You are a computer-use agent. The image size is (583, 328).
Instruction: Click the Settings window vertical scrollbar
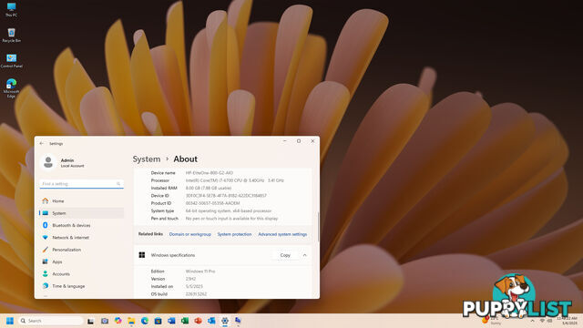click(318, 227)
